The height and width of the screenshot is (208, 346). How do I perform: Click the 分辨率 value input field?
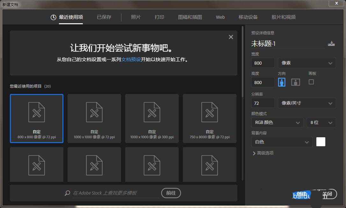[263, 103]
